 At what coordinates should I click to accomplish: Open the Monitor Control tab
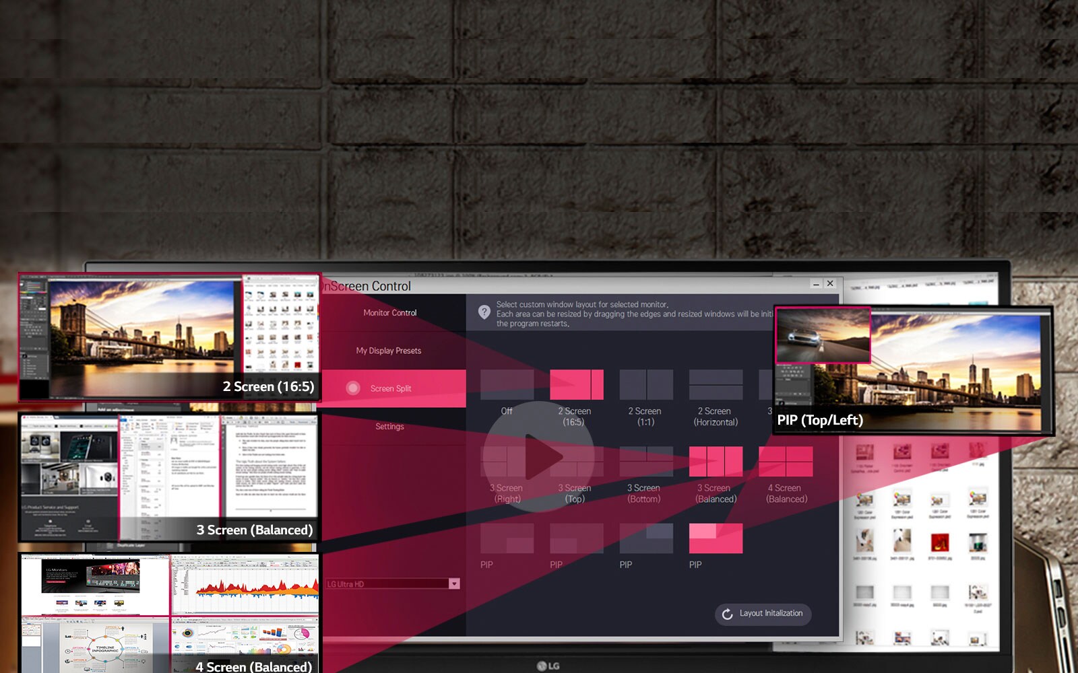click(389, 313)
